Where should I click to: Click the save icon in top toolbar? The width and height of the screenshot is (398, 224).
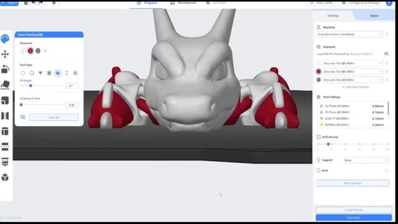click(x=26, y=3)
